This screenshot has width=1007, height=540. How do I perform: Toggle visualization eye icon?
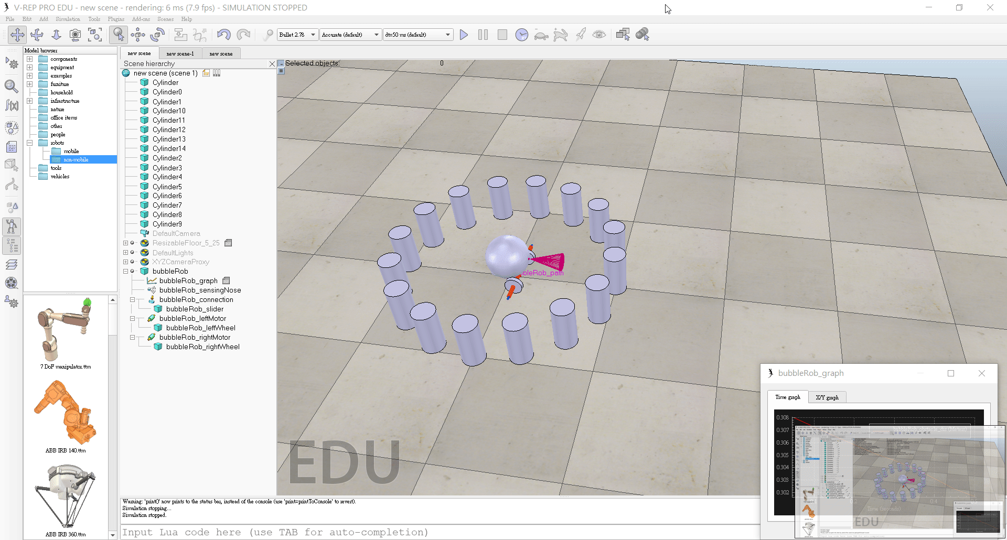pos(599,35)
